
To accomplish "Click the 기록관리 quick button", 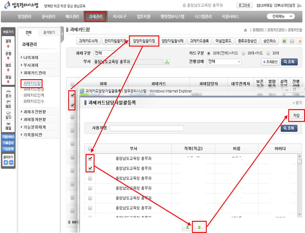I will 8,143.
